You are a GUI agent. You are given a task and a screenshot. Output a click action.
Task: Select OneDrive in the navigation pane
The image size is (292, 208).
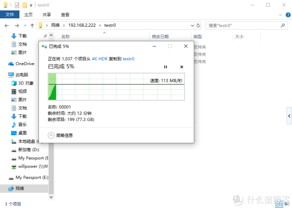click(24, 64)
